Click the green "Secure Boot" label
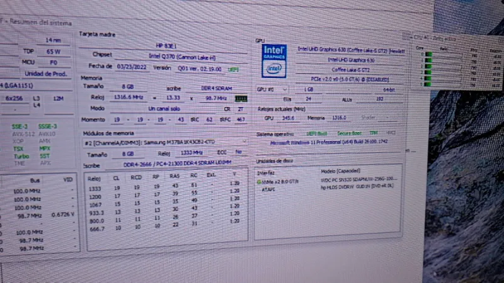Viewport: 504px width, 283px height. (x=349, y=133)
